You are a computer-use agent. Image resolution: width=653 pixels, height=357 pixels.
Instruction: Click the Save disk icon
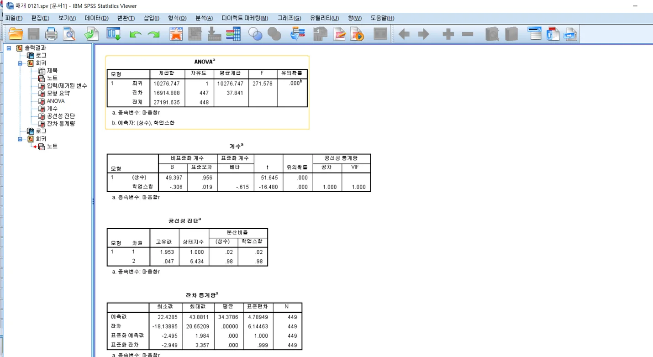tap(33, 34)
